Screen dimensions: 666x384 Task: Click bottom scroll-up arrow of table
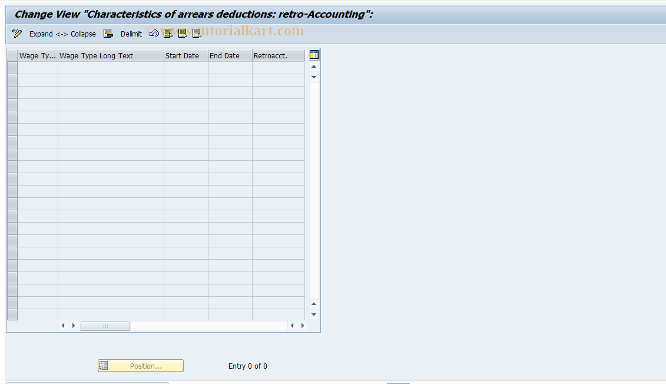coord(314,304)
